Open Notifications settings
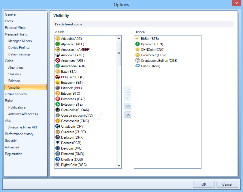This screenshot has height=192, width=243. [17, 107]
